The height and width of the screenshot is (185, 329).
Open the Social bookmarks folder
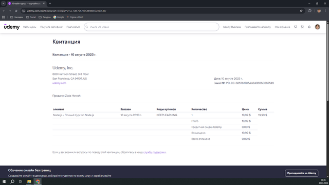pyautogui.click(x=31, y=17)
